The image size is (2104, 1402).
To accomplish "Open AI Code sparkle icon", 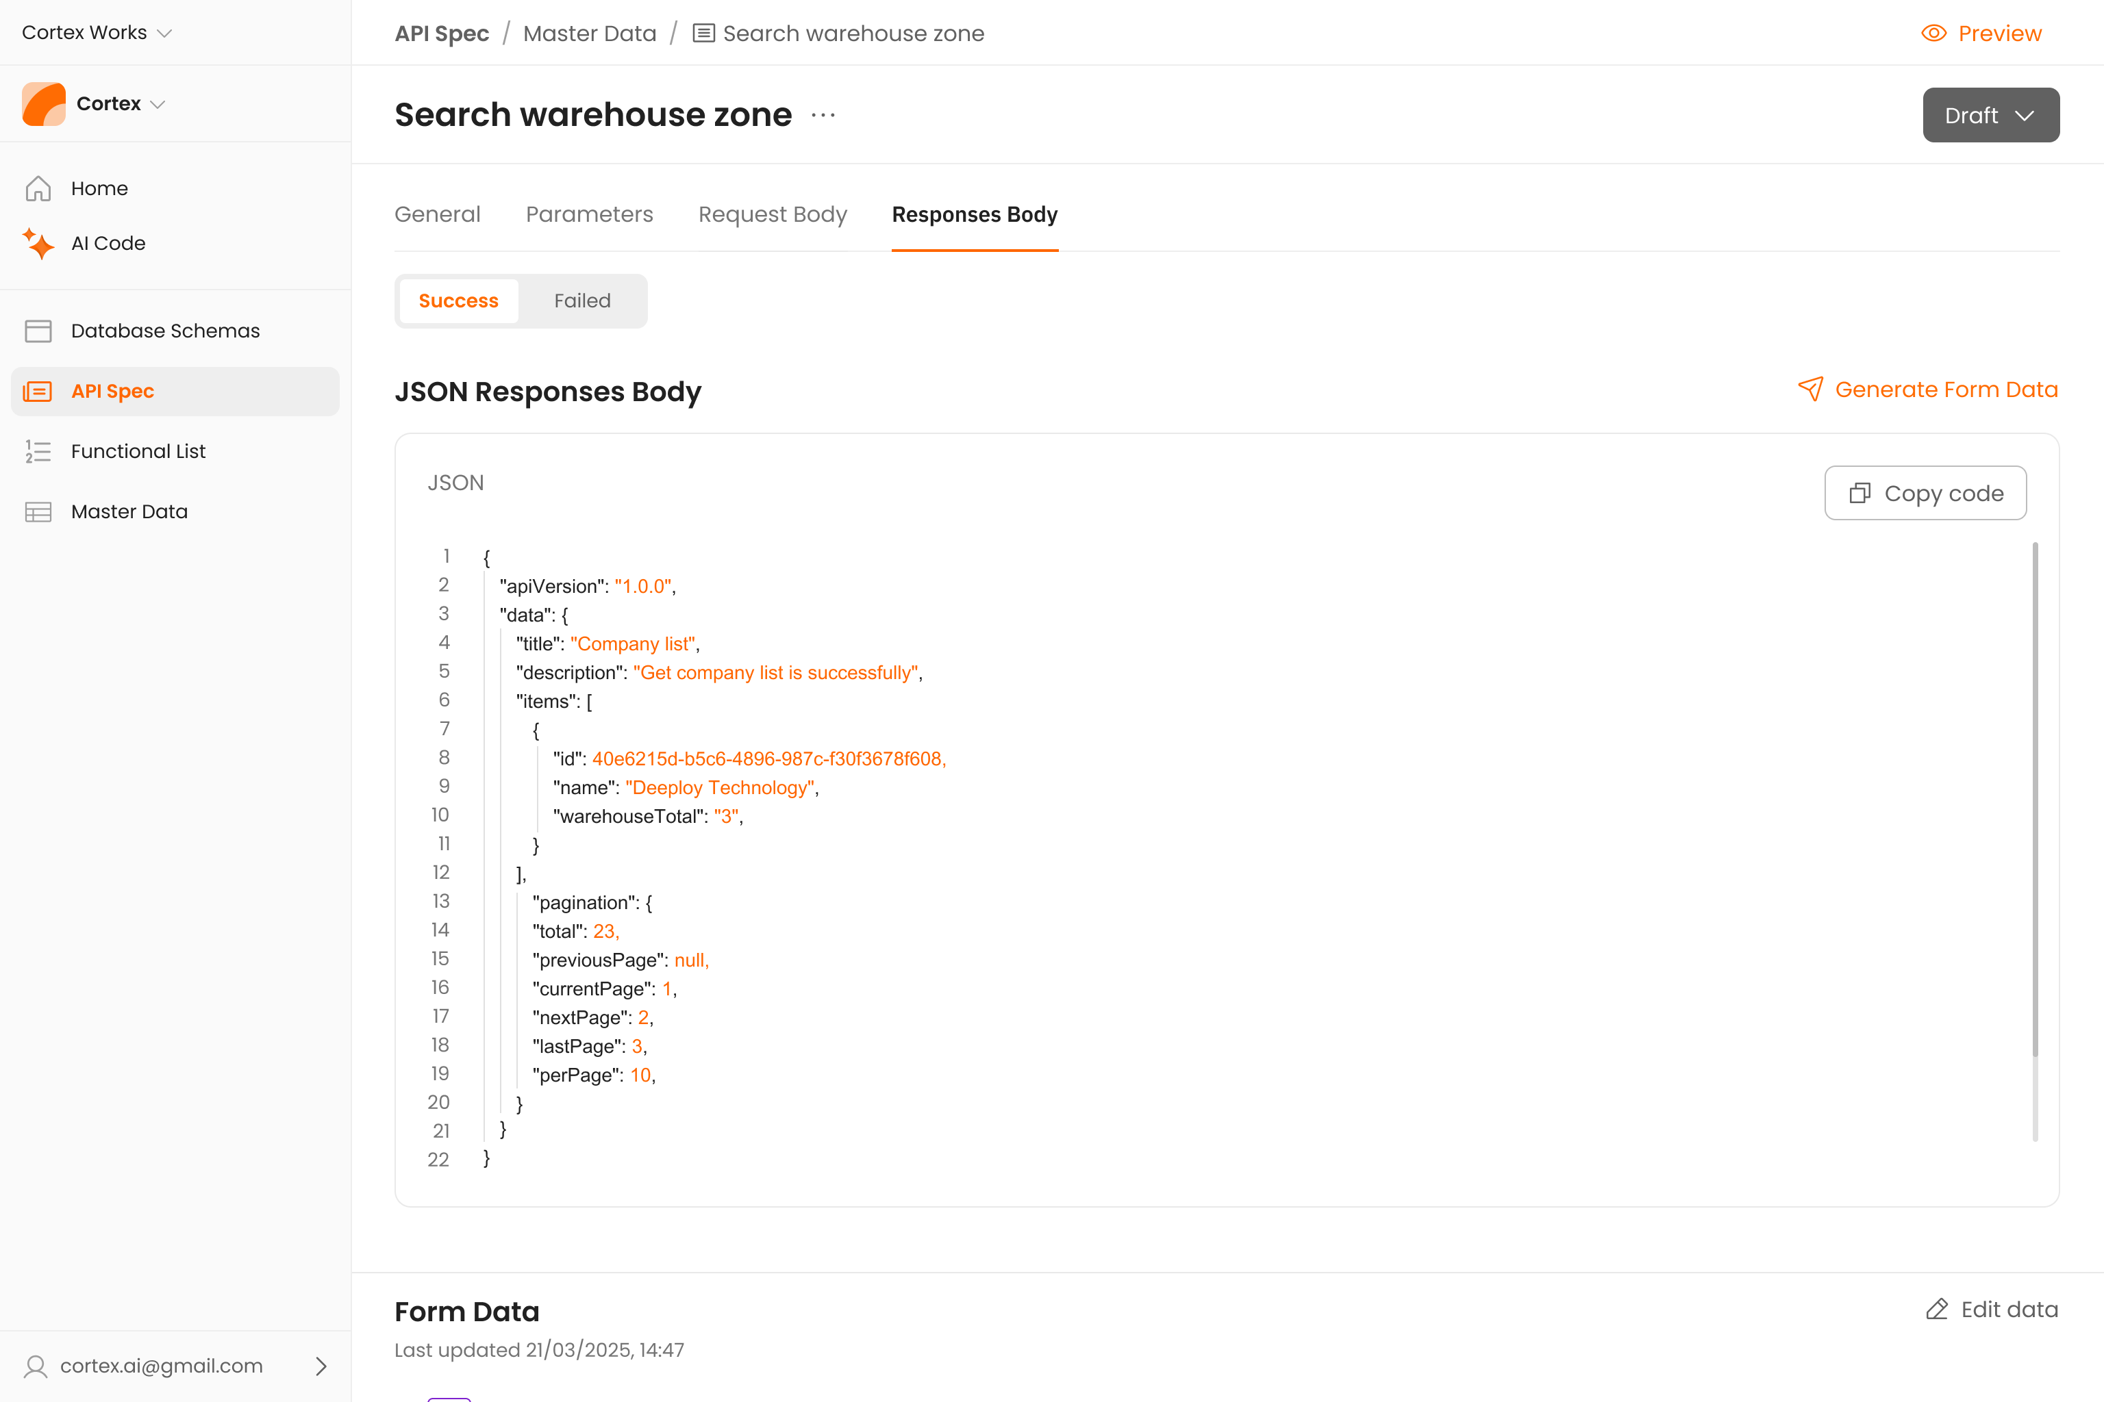I will coord(38,243).
